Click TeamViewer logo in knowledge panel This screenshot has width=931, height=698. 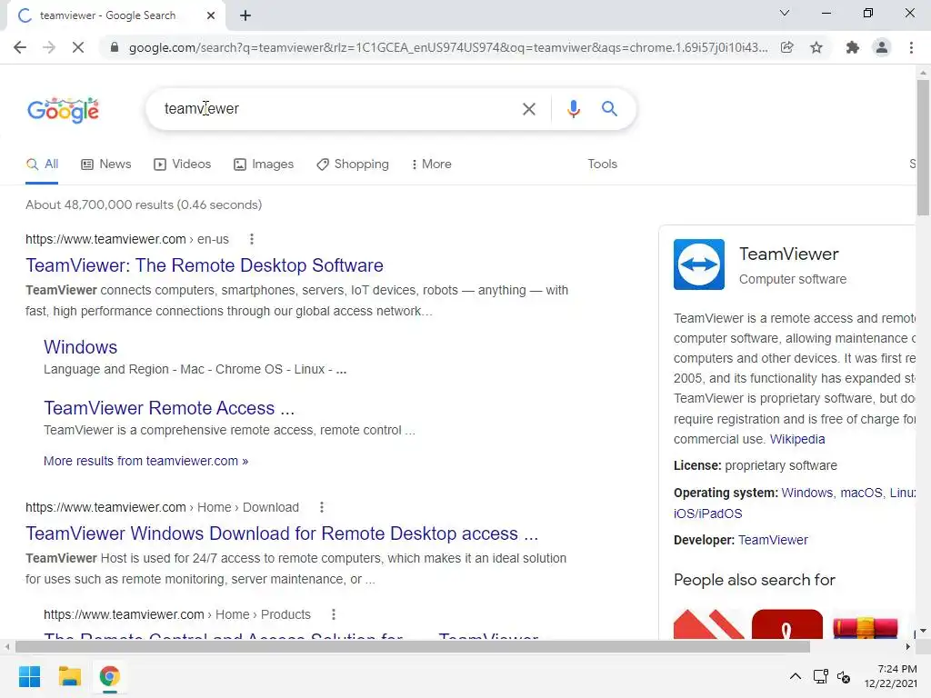[x=699, y=264]
